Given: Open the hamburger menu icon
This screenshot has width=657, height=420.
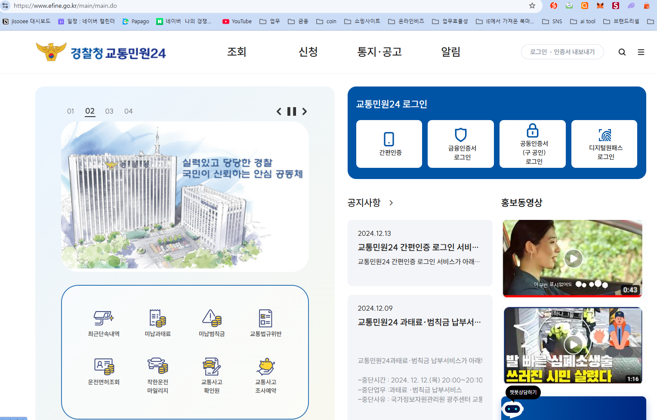Looking at the screenshot, I should pos(641,52).
